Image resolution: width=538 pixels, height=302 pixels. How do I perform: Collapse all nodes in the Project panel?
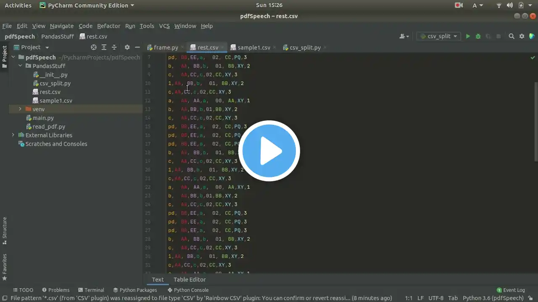point(114,47)
